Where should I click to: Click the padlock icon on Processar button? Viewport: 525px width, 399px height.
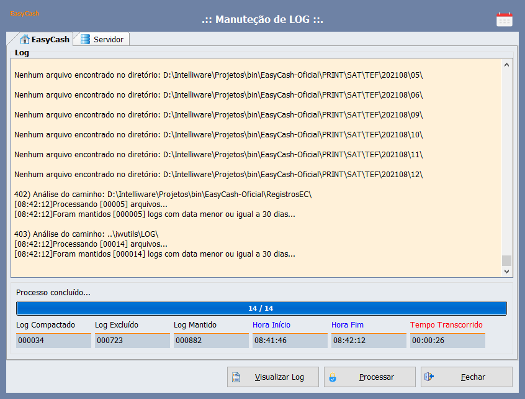(x=333, y=377)
